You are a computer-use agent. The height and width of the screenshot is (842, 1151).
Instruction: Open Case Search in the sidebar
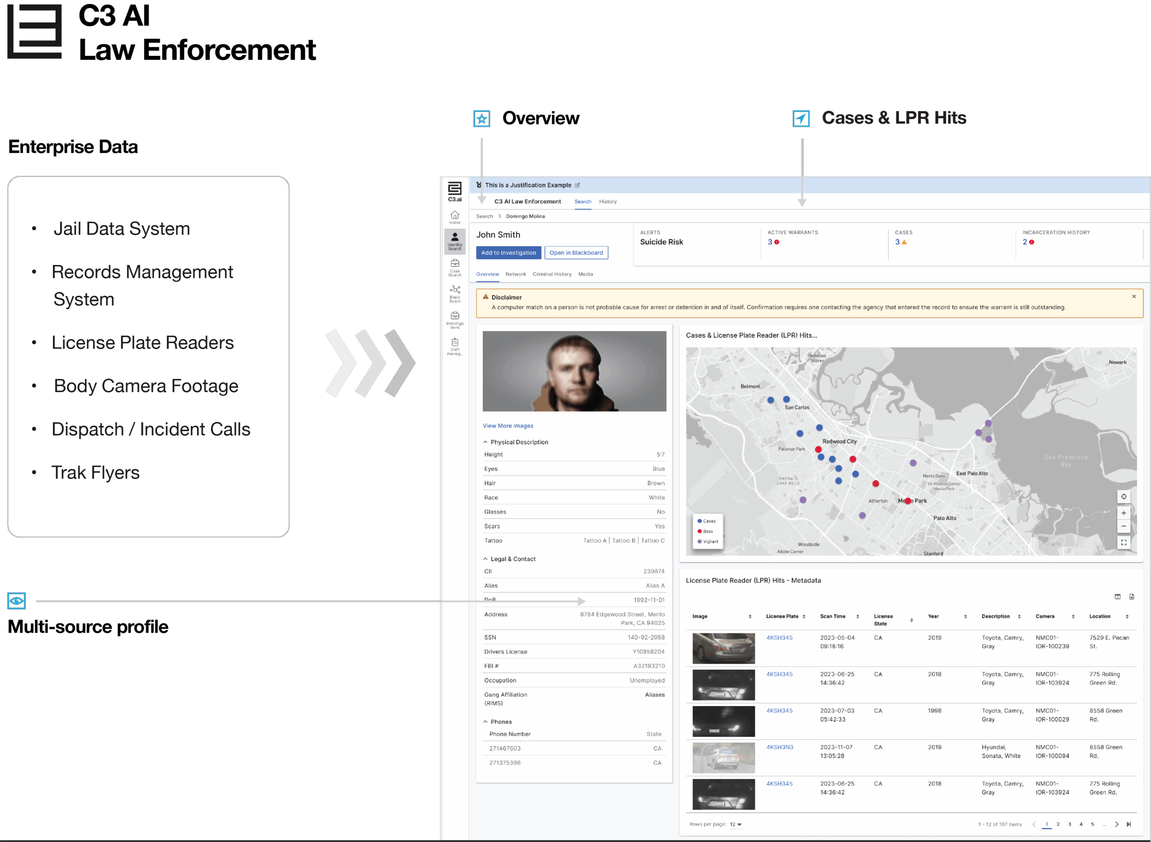(x=455, y=268)
